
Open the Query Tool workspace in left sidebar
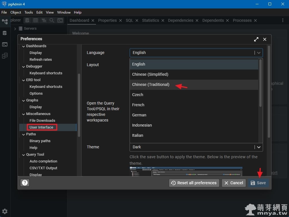(x=5, y=33)
